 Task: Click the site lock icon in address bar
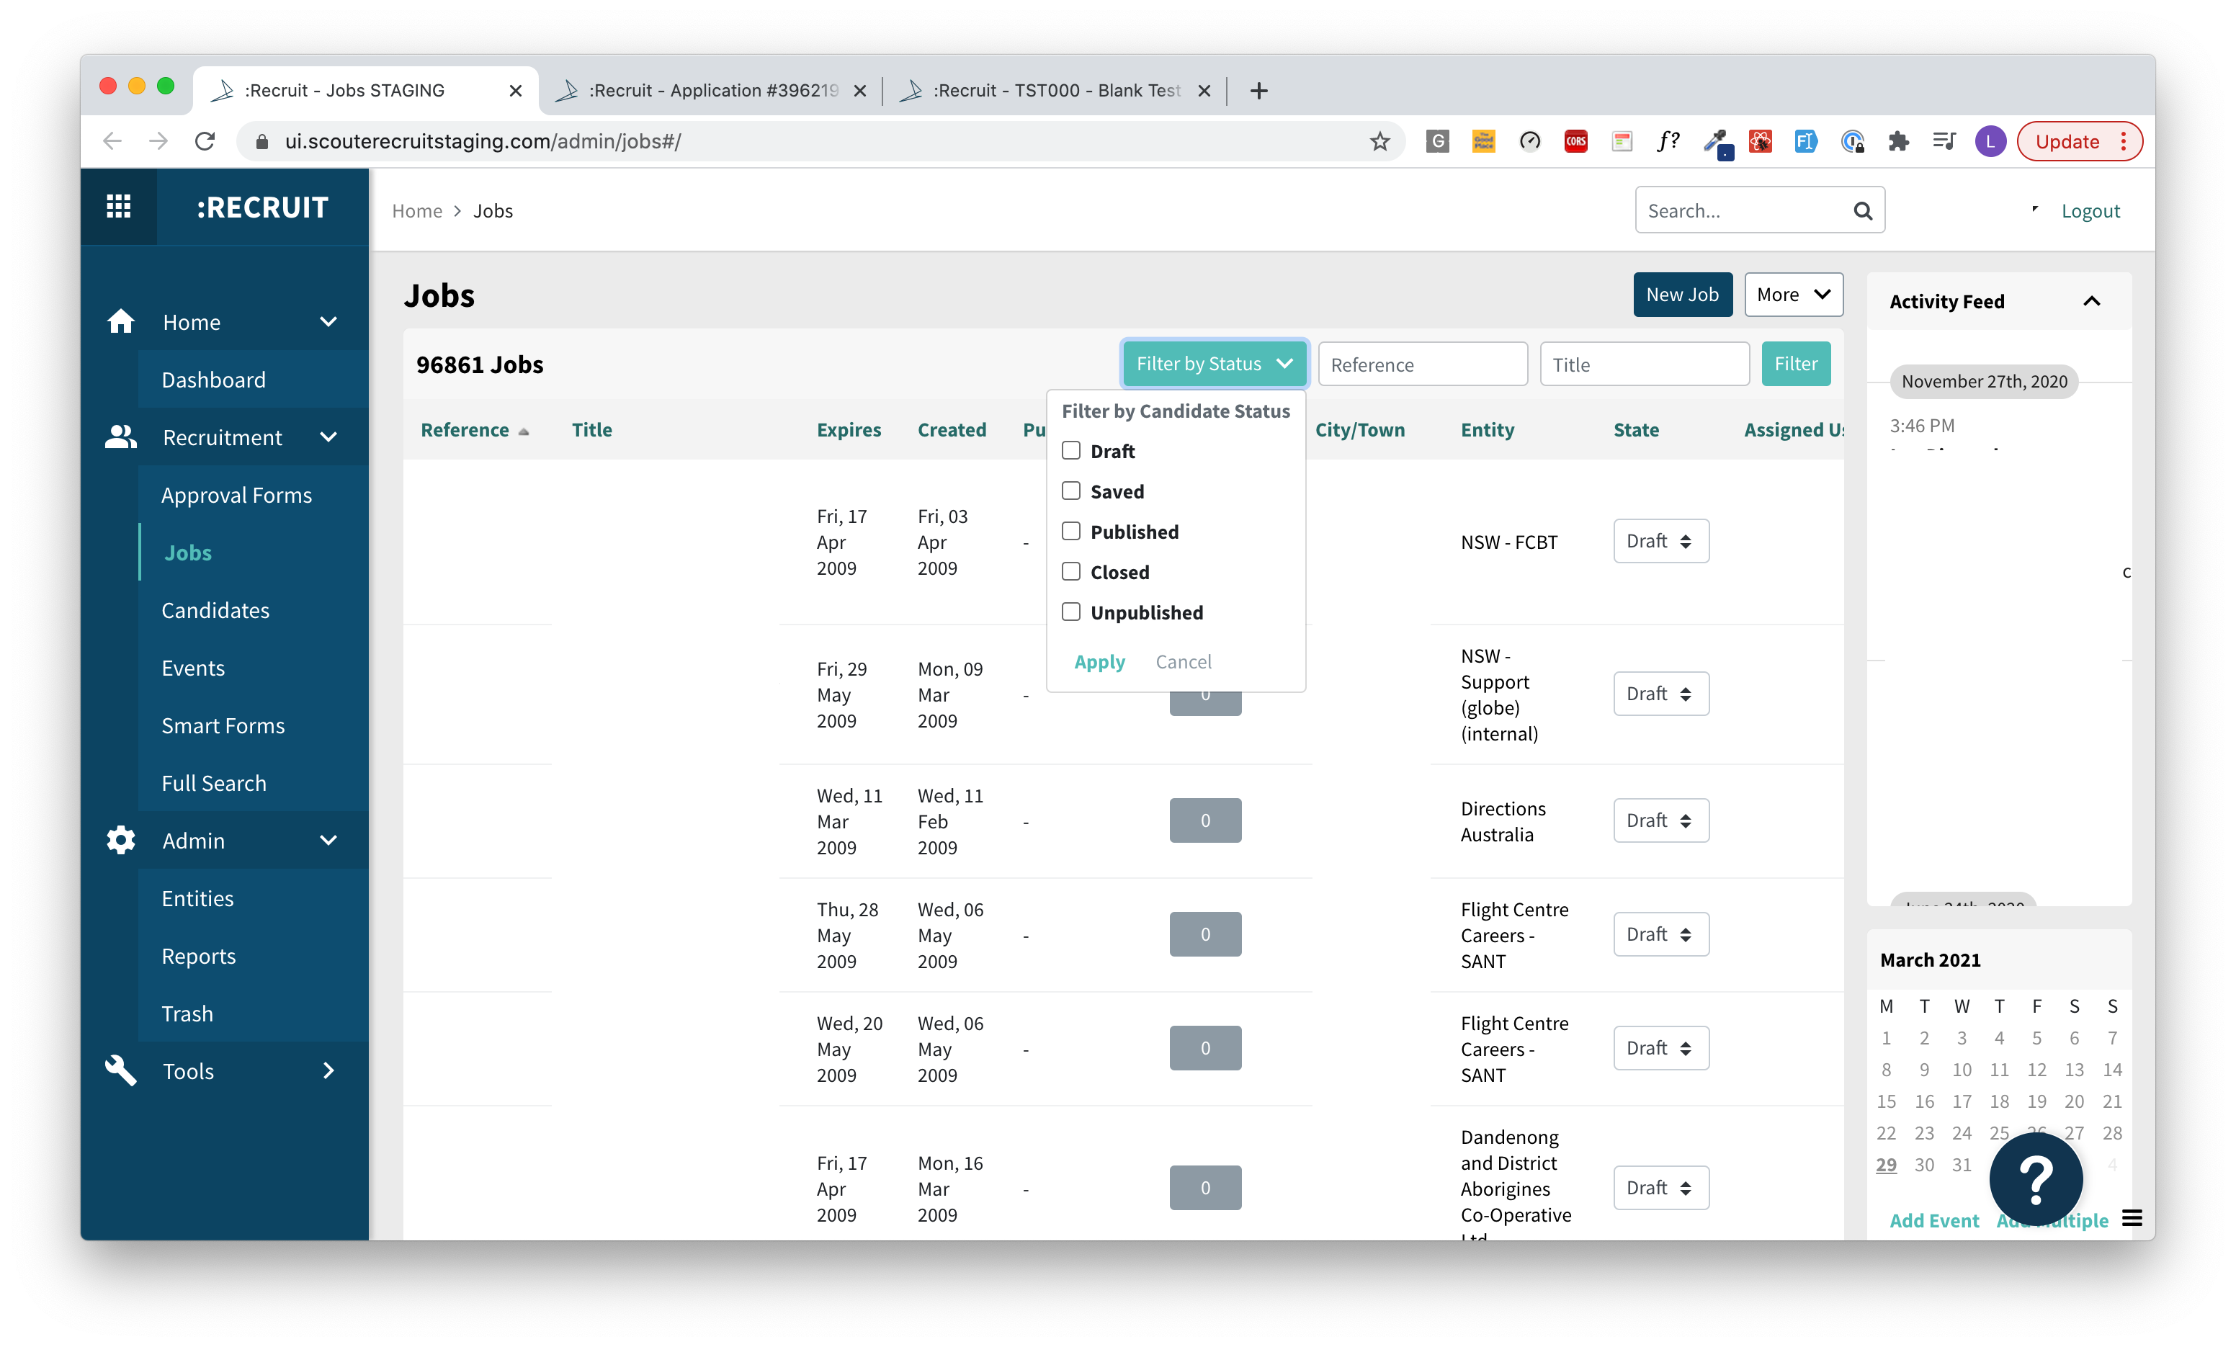click(x=262, y=142)
